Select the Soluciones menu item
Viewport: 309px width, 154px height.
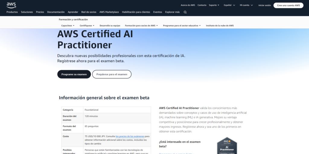pos(27,12)
